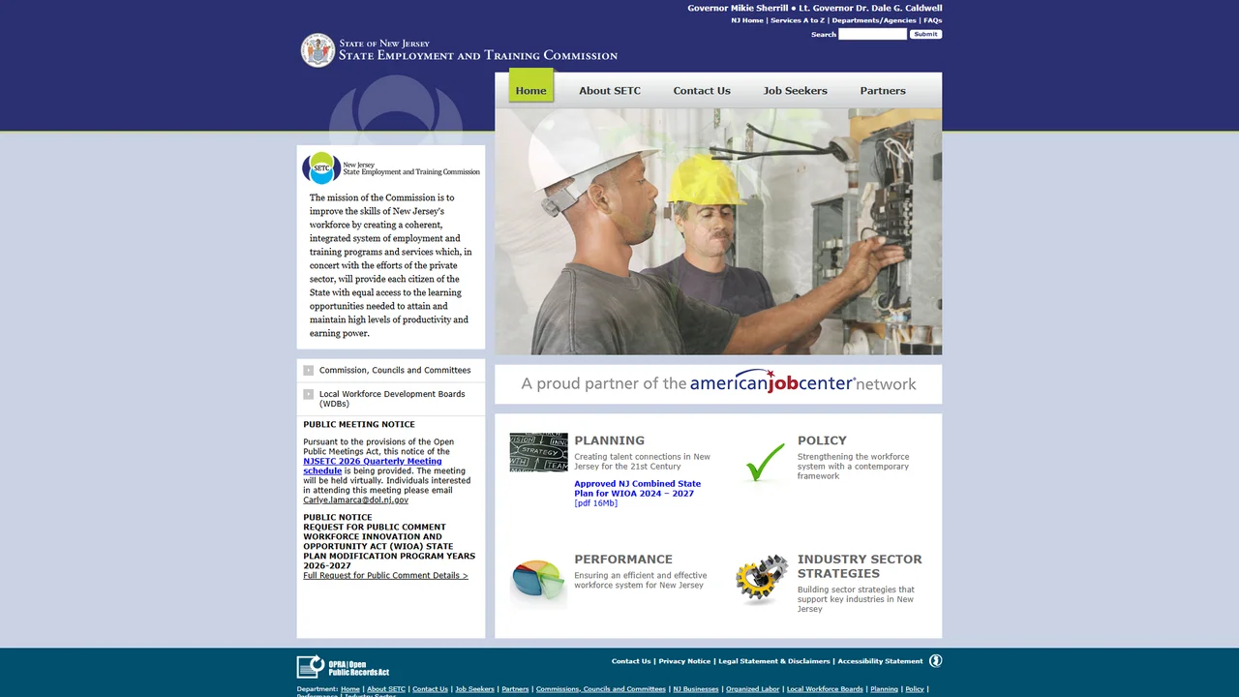Open the NJ Home top link
Viewport: 1239px width, 697px height.
(x=747, y=20)
